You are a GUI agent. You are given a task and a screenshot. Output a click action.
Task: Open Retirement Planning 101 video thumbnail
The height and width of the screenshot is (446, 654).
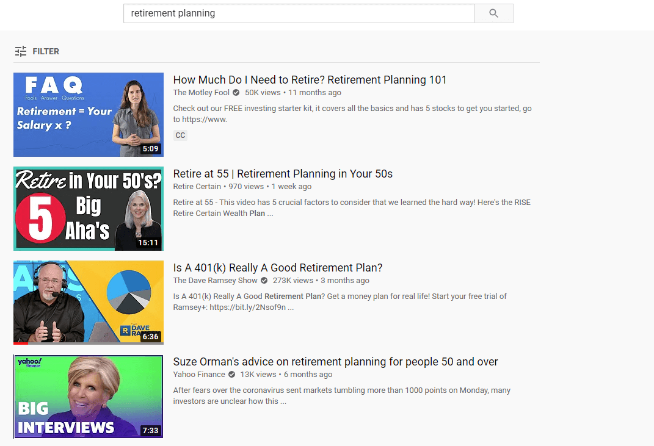(x=89, y=115)
